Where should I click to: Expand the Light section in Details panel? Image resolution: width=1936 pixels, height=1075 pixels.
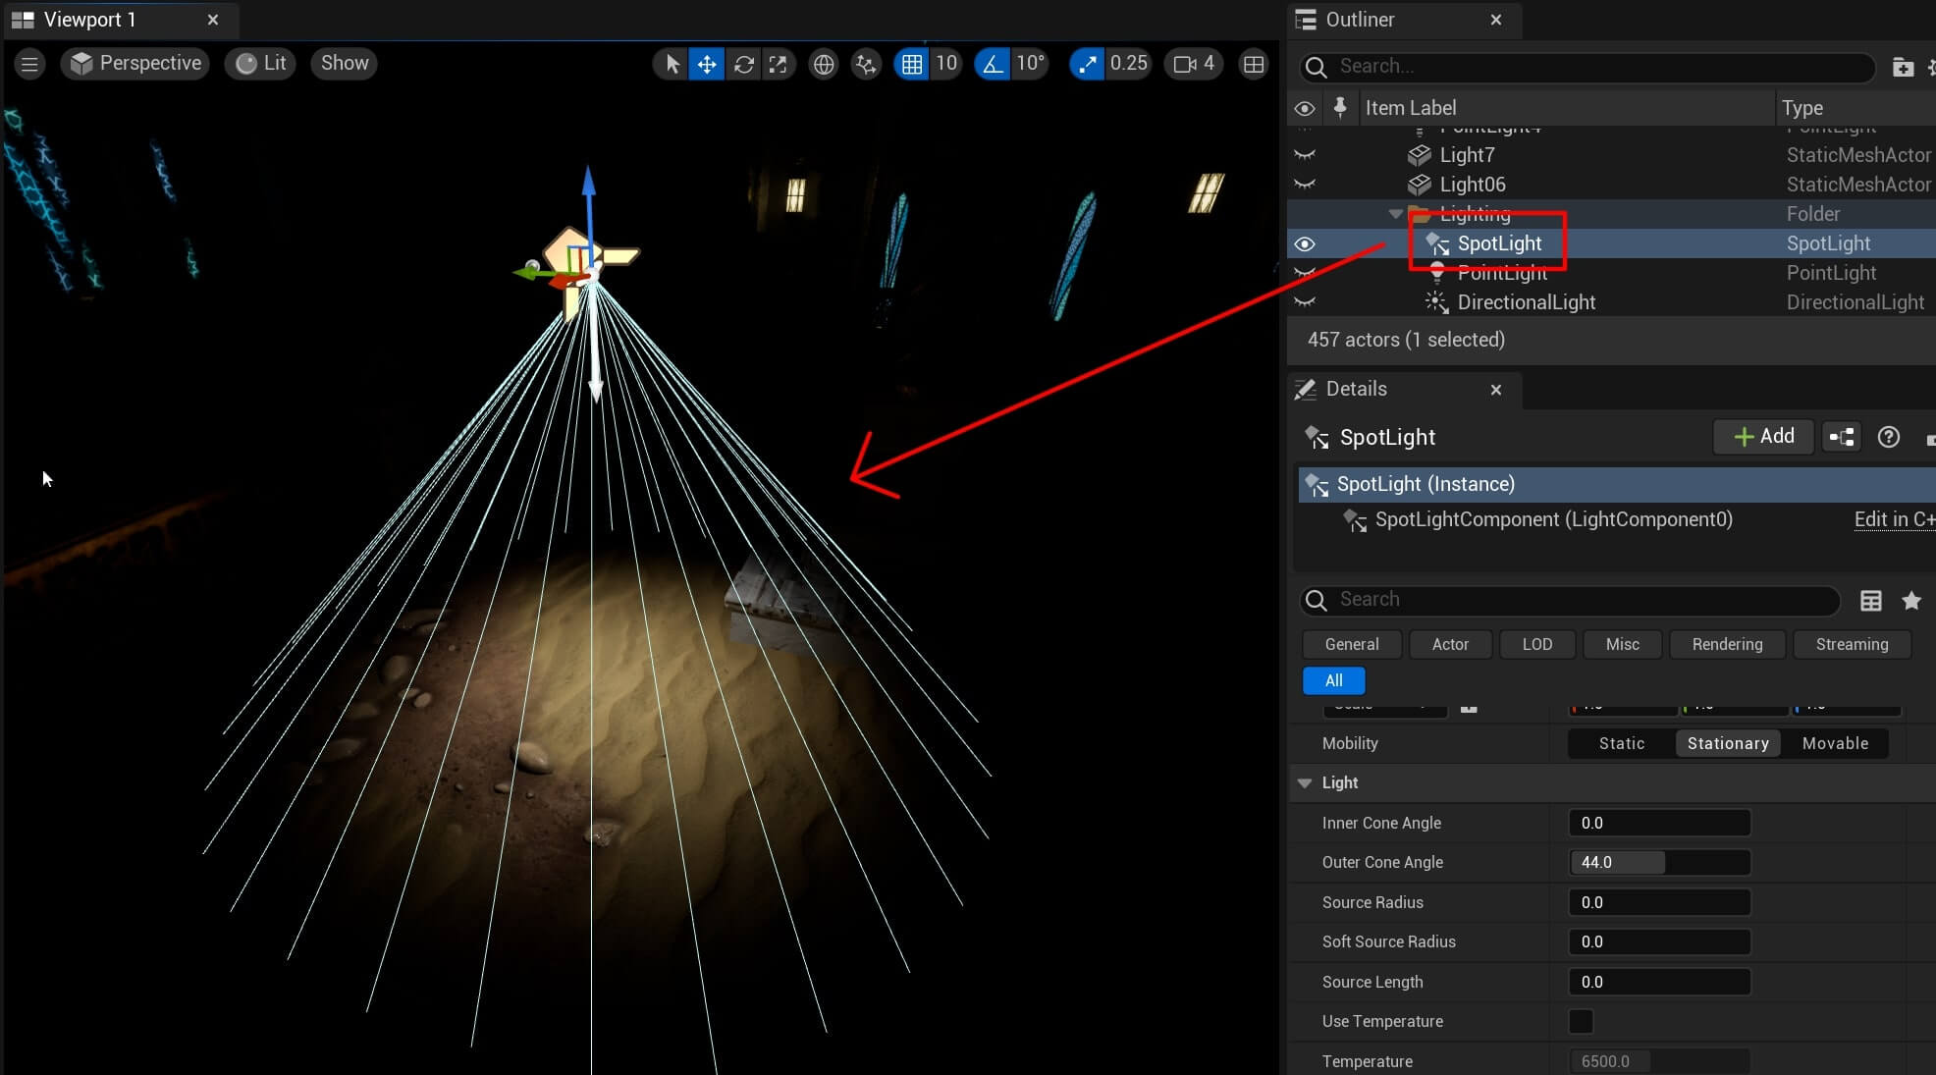1308,782
